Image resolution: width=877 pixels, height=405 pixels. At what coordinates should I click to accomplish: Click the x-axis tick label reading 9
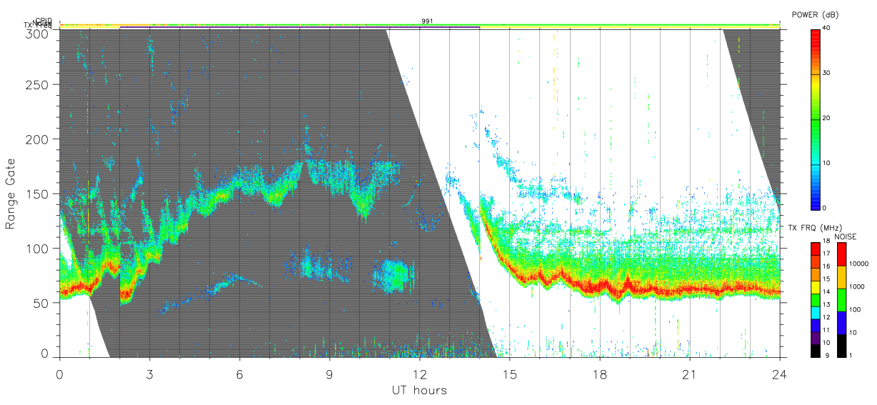tap(329, 374)
